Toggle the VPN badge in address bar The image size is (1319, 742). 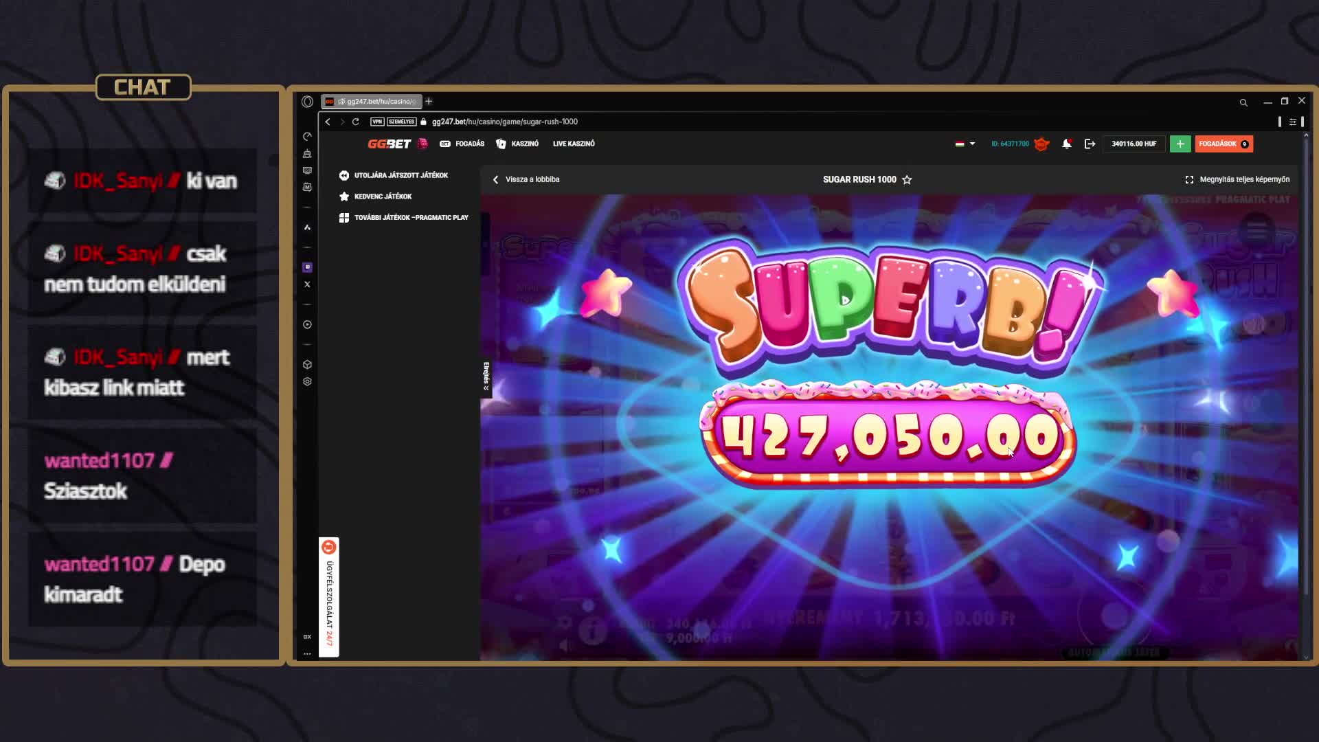pyautogui.click(x=377, y=122)
